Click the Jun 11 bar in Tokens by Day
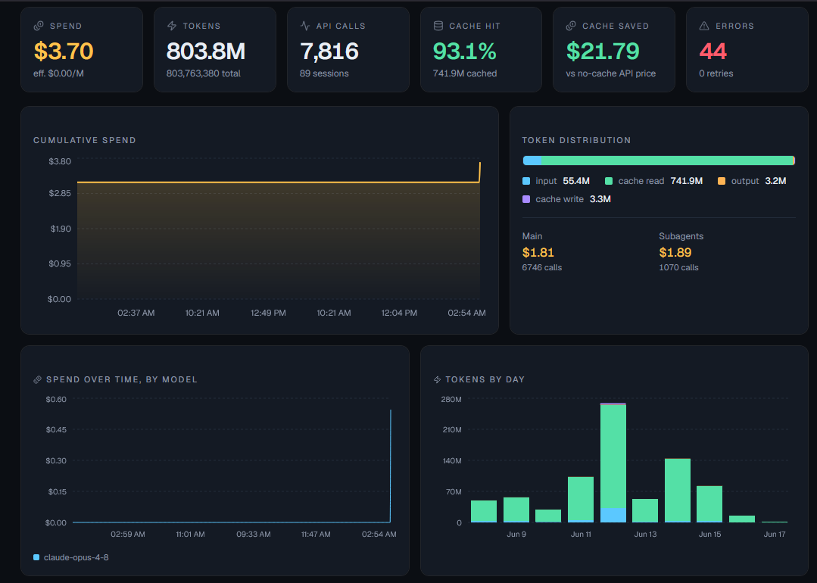Image resolution: width=817 pixels, height=583 pixels. (581, 500)
